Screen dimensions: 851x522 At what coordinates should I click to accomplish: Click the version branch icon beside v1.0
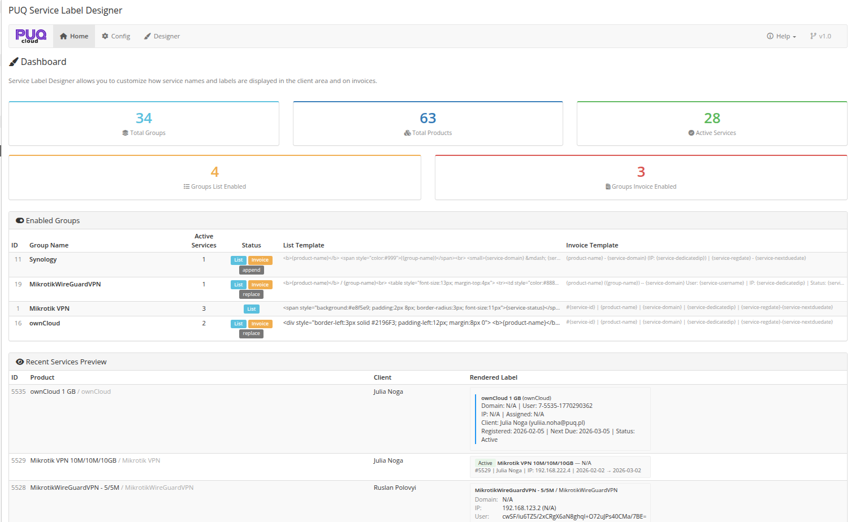pyautogui.click(x=813, y=36)
